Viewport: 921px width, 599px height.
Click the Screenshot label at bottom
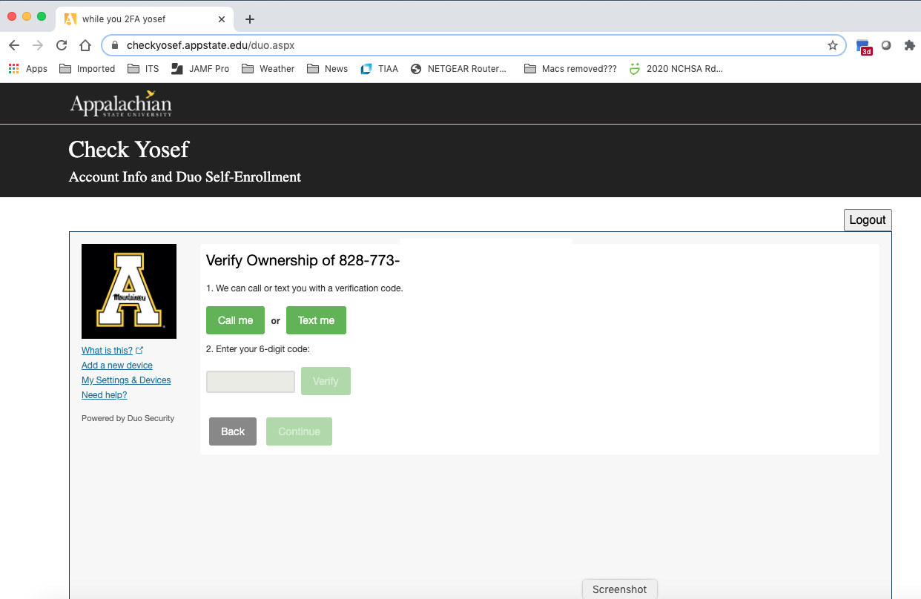[620, 589]
